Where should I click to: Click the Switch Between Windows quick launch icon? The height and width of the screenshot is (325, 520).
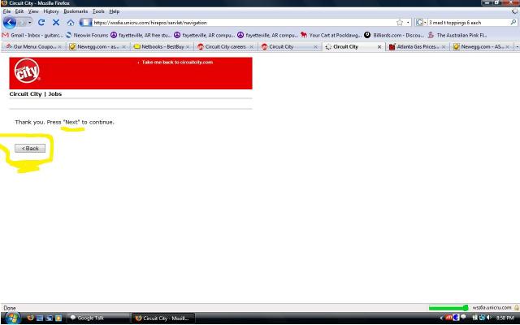49,318
